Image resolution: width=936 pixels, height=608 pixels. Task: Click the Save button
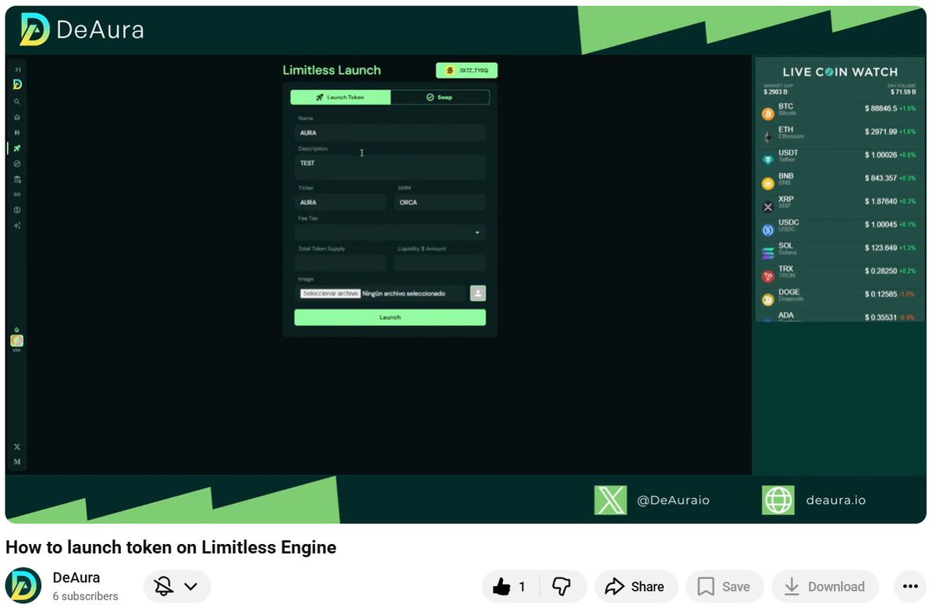[725, 587]
